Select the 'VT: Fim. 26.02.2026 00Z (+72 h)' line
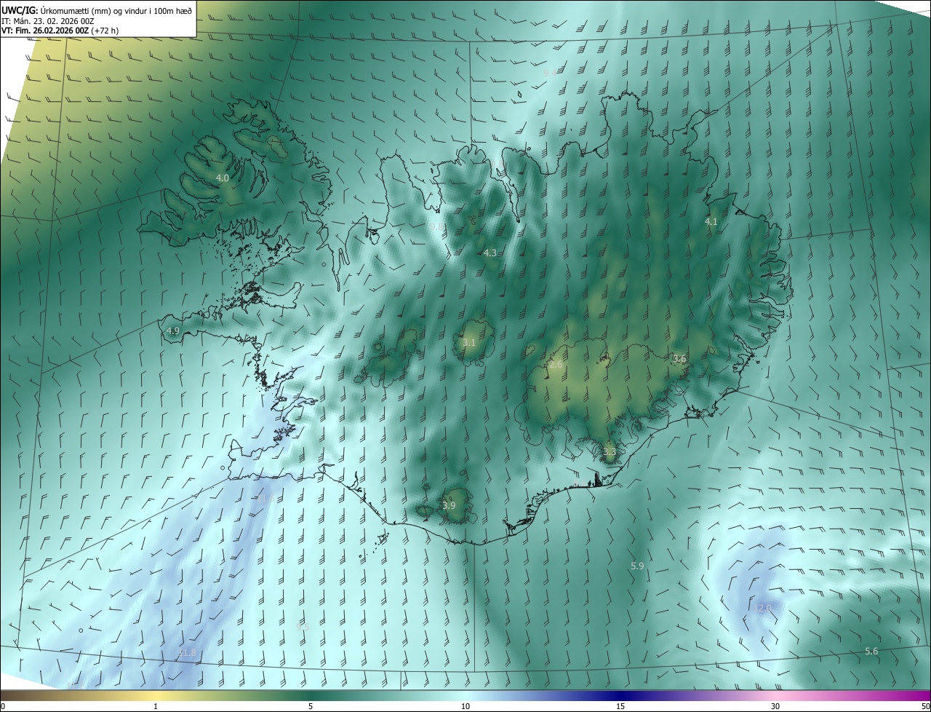Image resolution: width=931 pixels, height=712 pixels. point(60,31)
